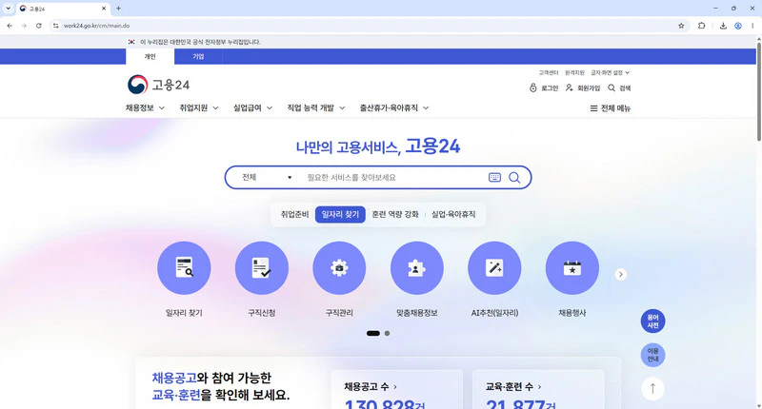This screenshot has width=762, height=409.
Task: Select the second carousel page indicator
Action: point(387,333)
